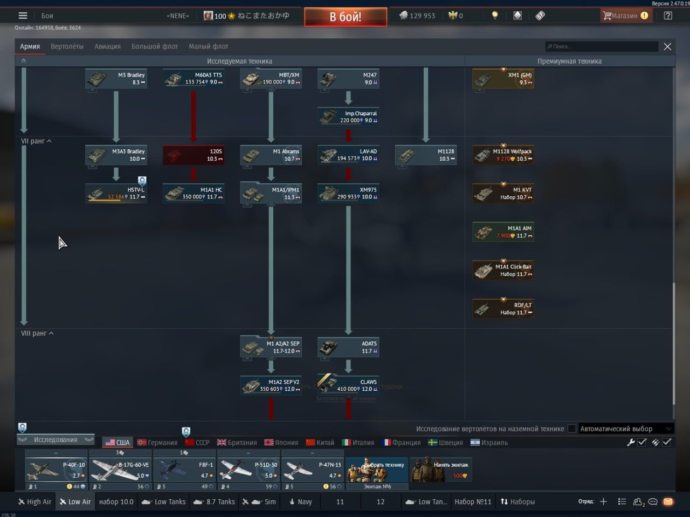The height and width of the screenshot is (517, 690).
Task: Switch to the Малый флот tab
Action: (x=209, y=46)
